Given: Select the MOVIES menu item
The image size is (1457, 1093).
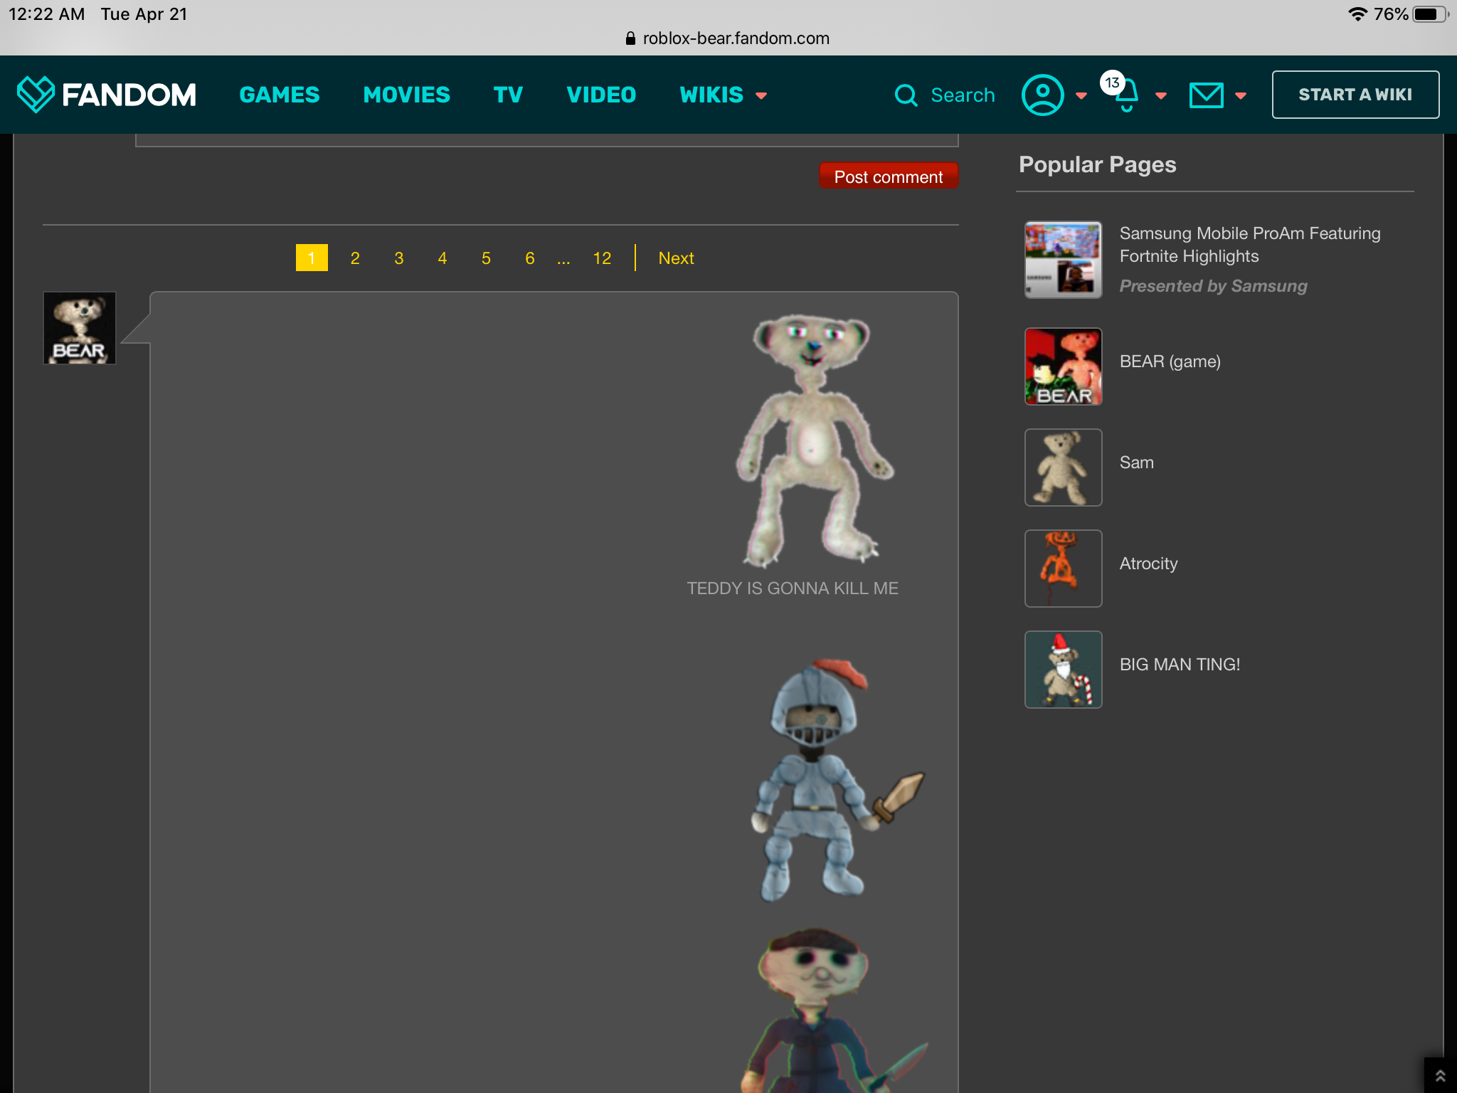Looking at the screenshot, I should (406, 94).
